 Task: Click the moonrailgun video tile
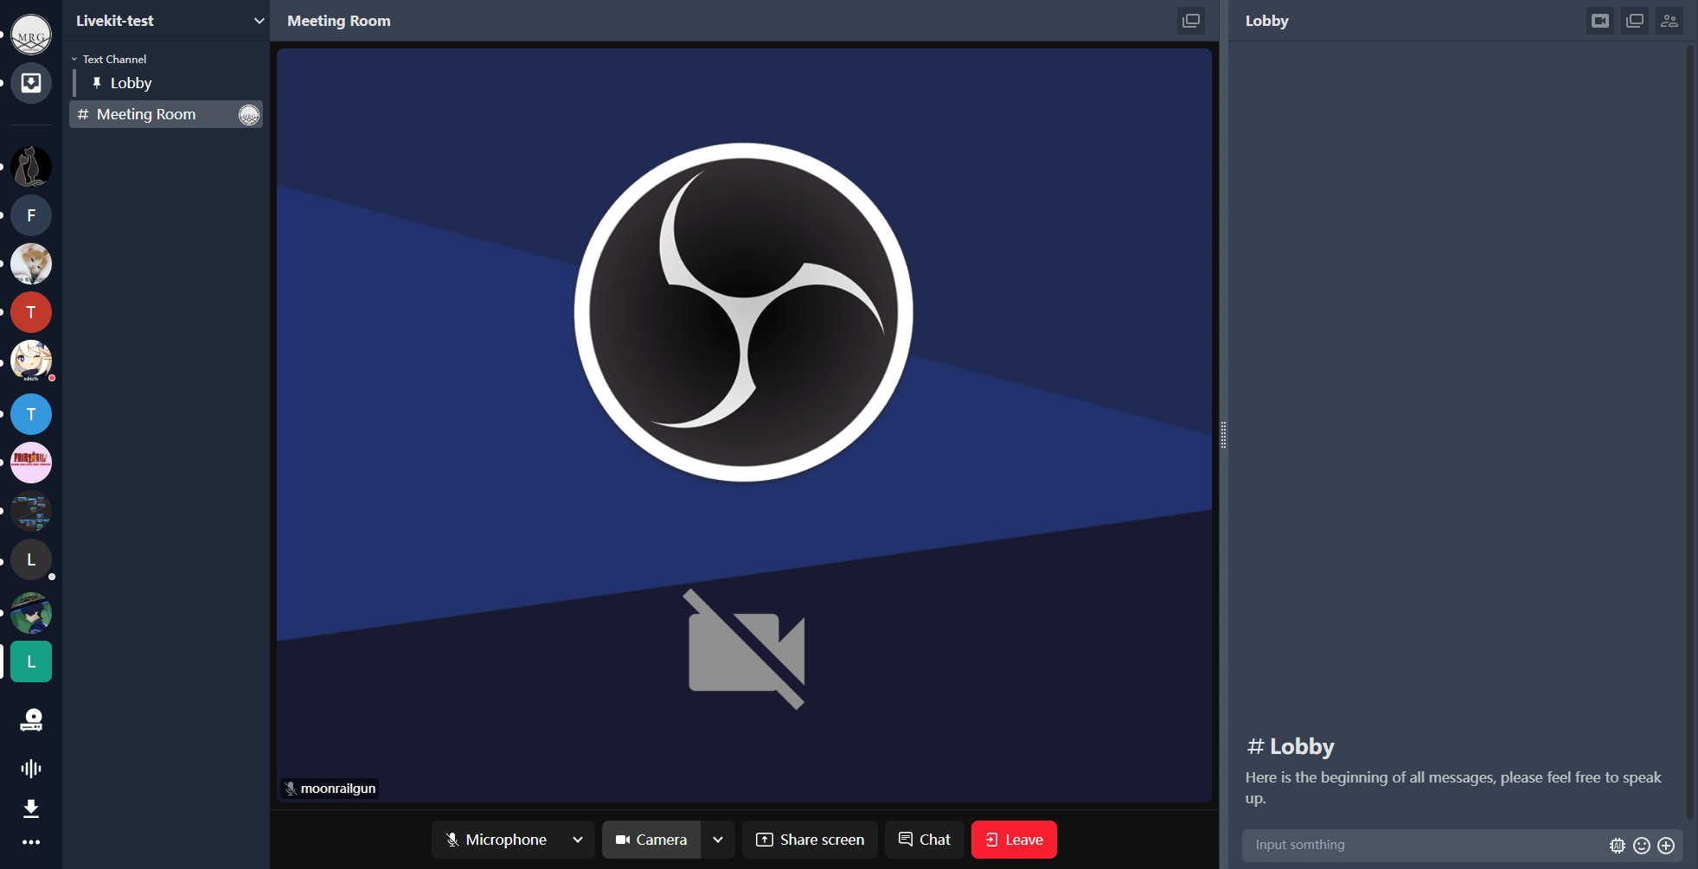click(744, 425)
